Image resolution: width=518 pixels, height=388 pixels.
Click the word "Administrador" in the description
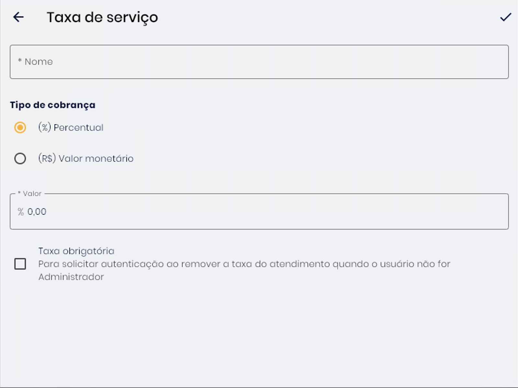click(x=71, y=277)
